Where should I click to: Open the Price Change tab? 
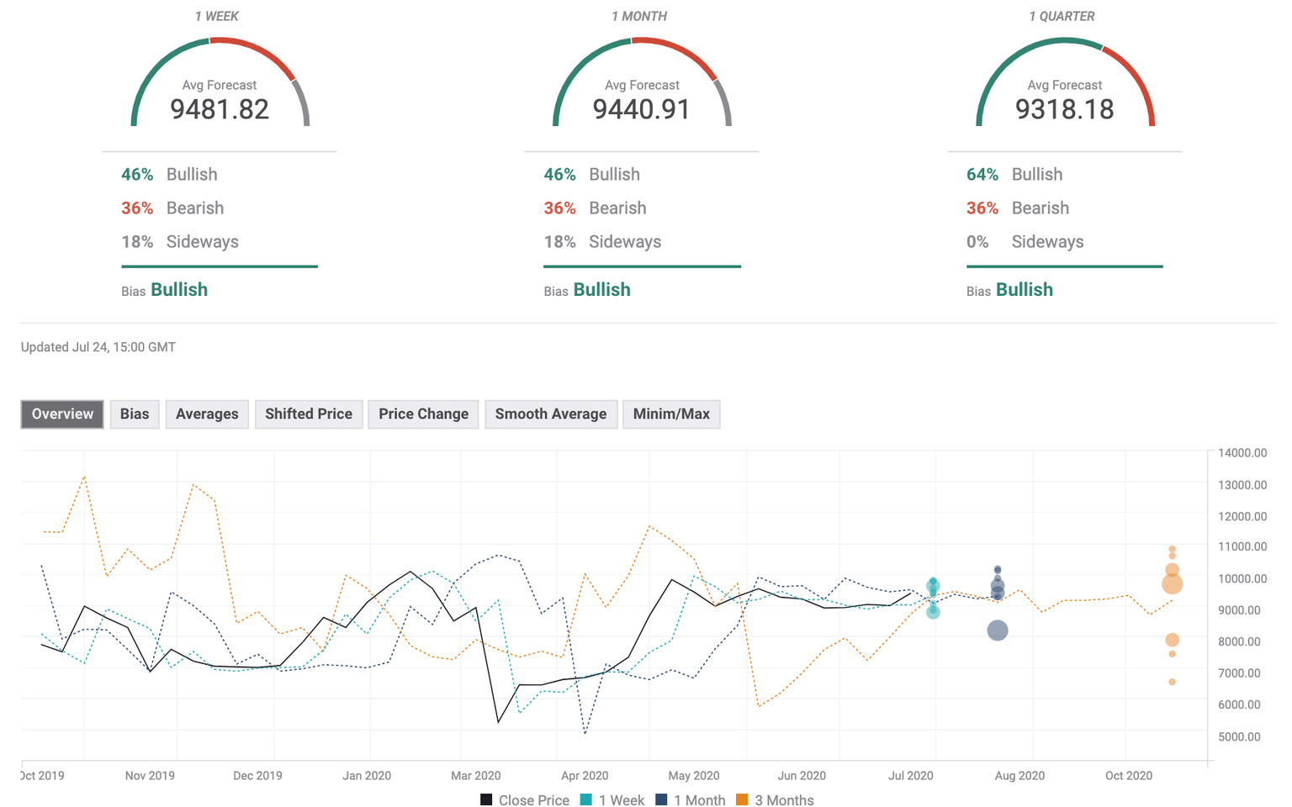tap(423, 414)
